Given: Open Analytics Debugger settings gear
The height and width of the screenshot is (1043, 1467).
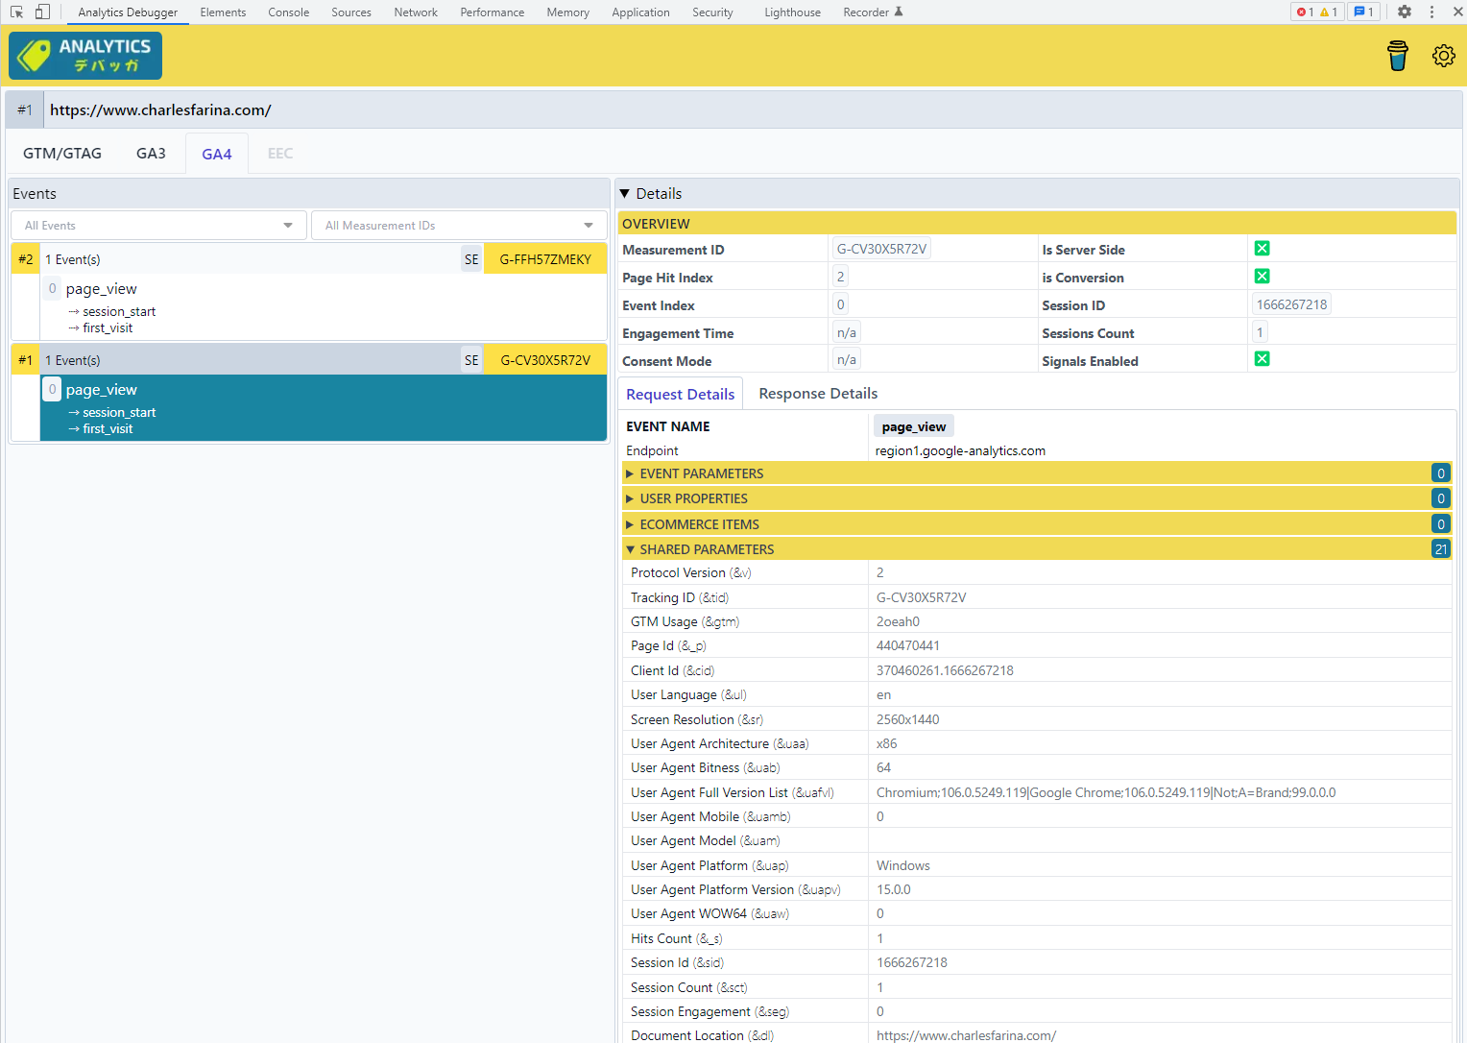Looking at the screenshot, I should pyautogui.click(x=1443, y=56).
